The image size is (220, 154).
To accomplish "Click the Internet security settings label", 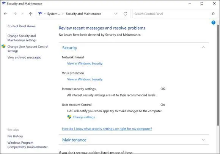I will [x=79, y=89].
